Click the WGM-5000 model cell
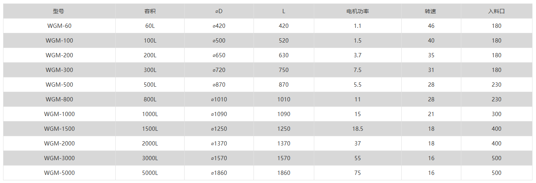Screen dimensions: 536x183 (59, 173)
